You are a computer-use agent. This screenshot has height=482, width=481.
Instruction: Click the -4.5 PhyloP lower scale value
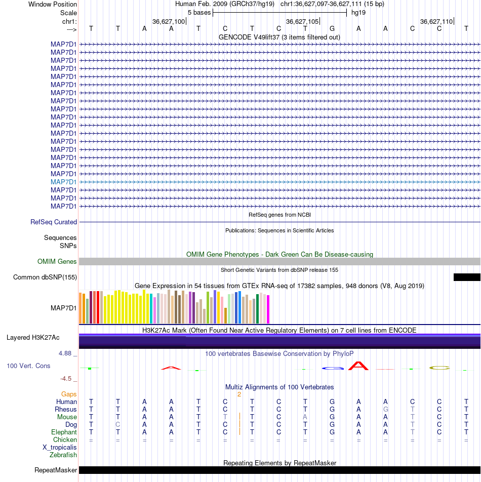tap(66, 378)
